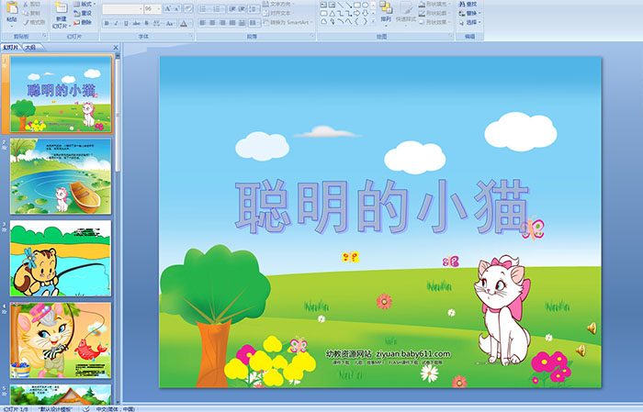This screenshot has width=643, height=412.
Task: Click the Increase Indent icon
Action: tap(242, 9)
